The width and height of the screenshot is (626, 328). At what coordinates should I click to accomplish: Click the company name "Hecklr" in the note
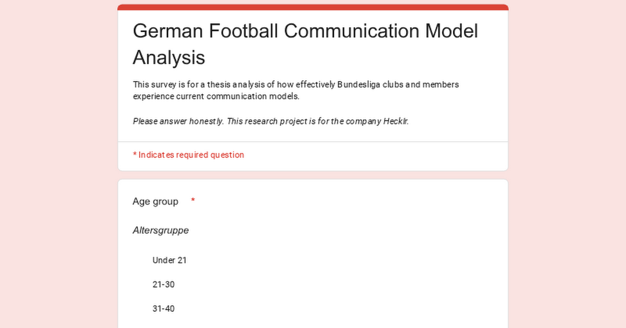point(395,121)
